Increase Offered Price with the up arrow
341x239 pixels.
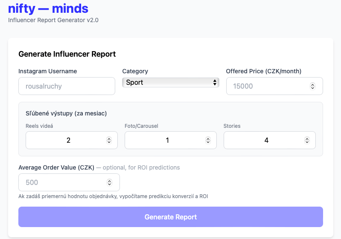[x=312, y=84]
